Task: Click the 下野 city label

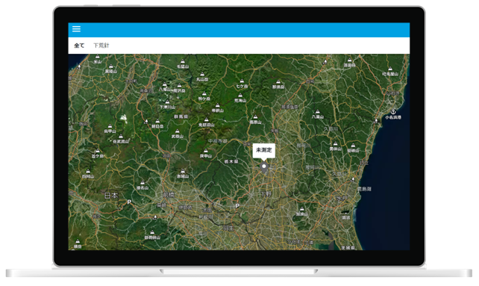Action: 266,193
